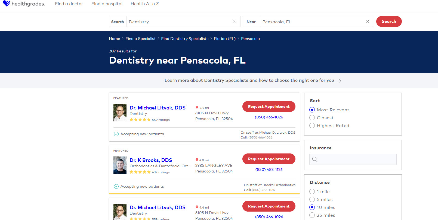438x220 pixels.
Task: Expand the Learn more about Dentistry Specialists arrow
Action: point(340,81)
